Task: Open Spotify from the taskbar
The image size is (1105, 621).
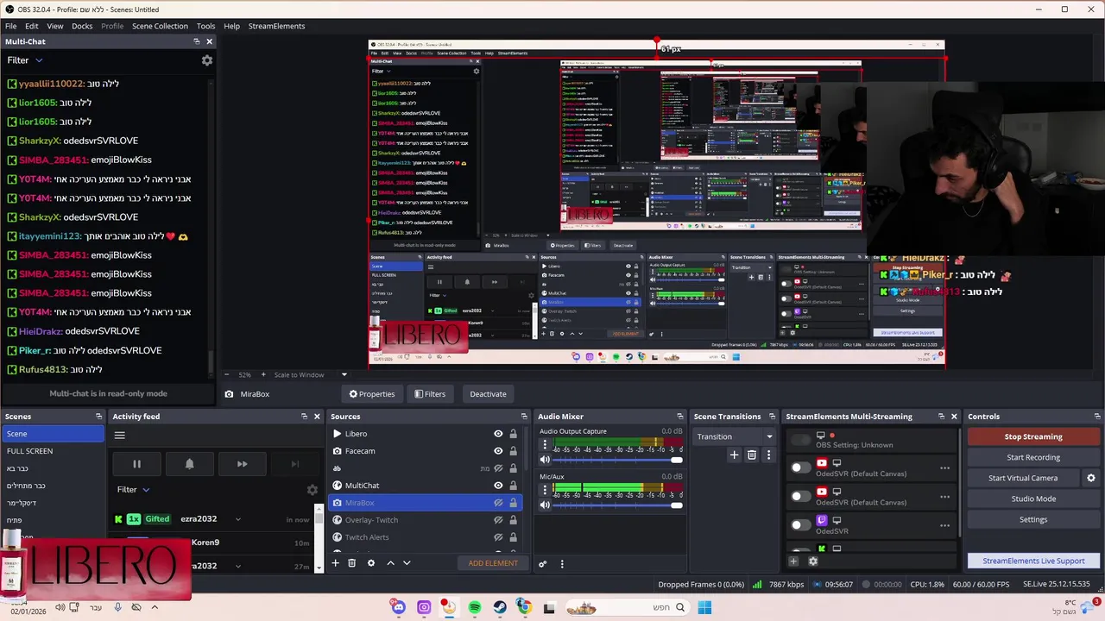Action: [x=475, y=608]
